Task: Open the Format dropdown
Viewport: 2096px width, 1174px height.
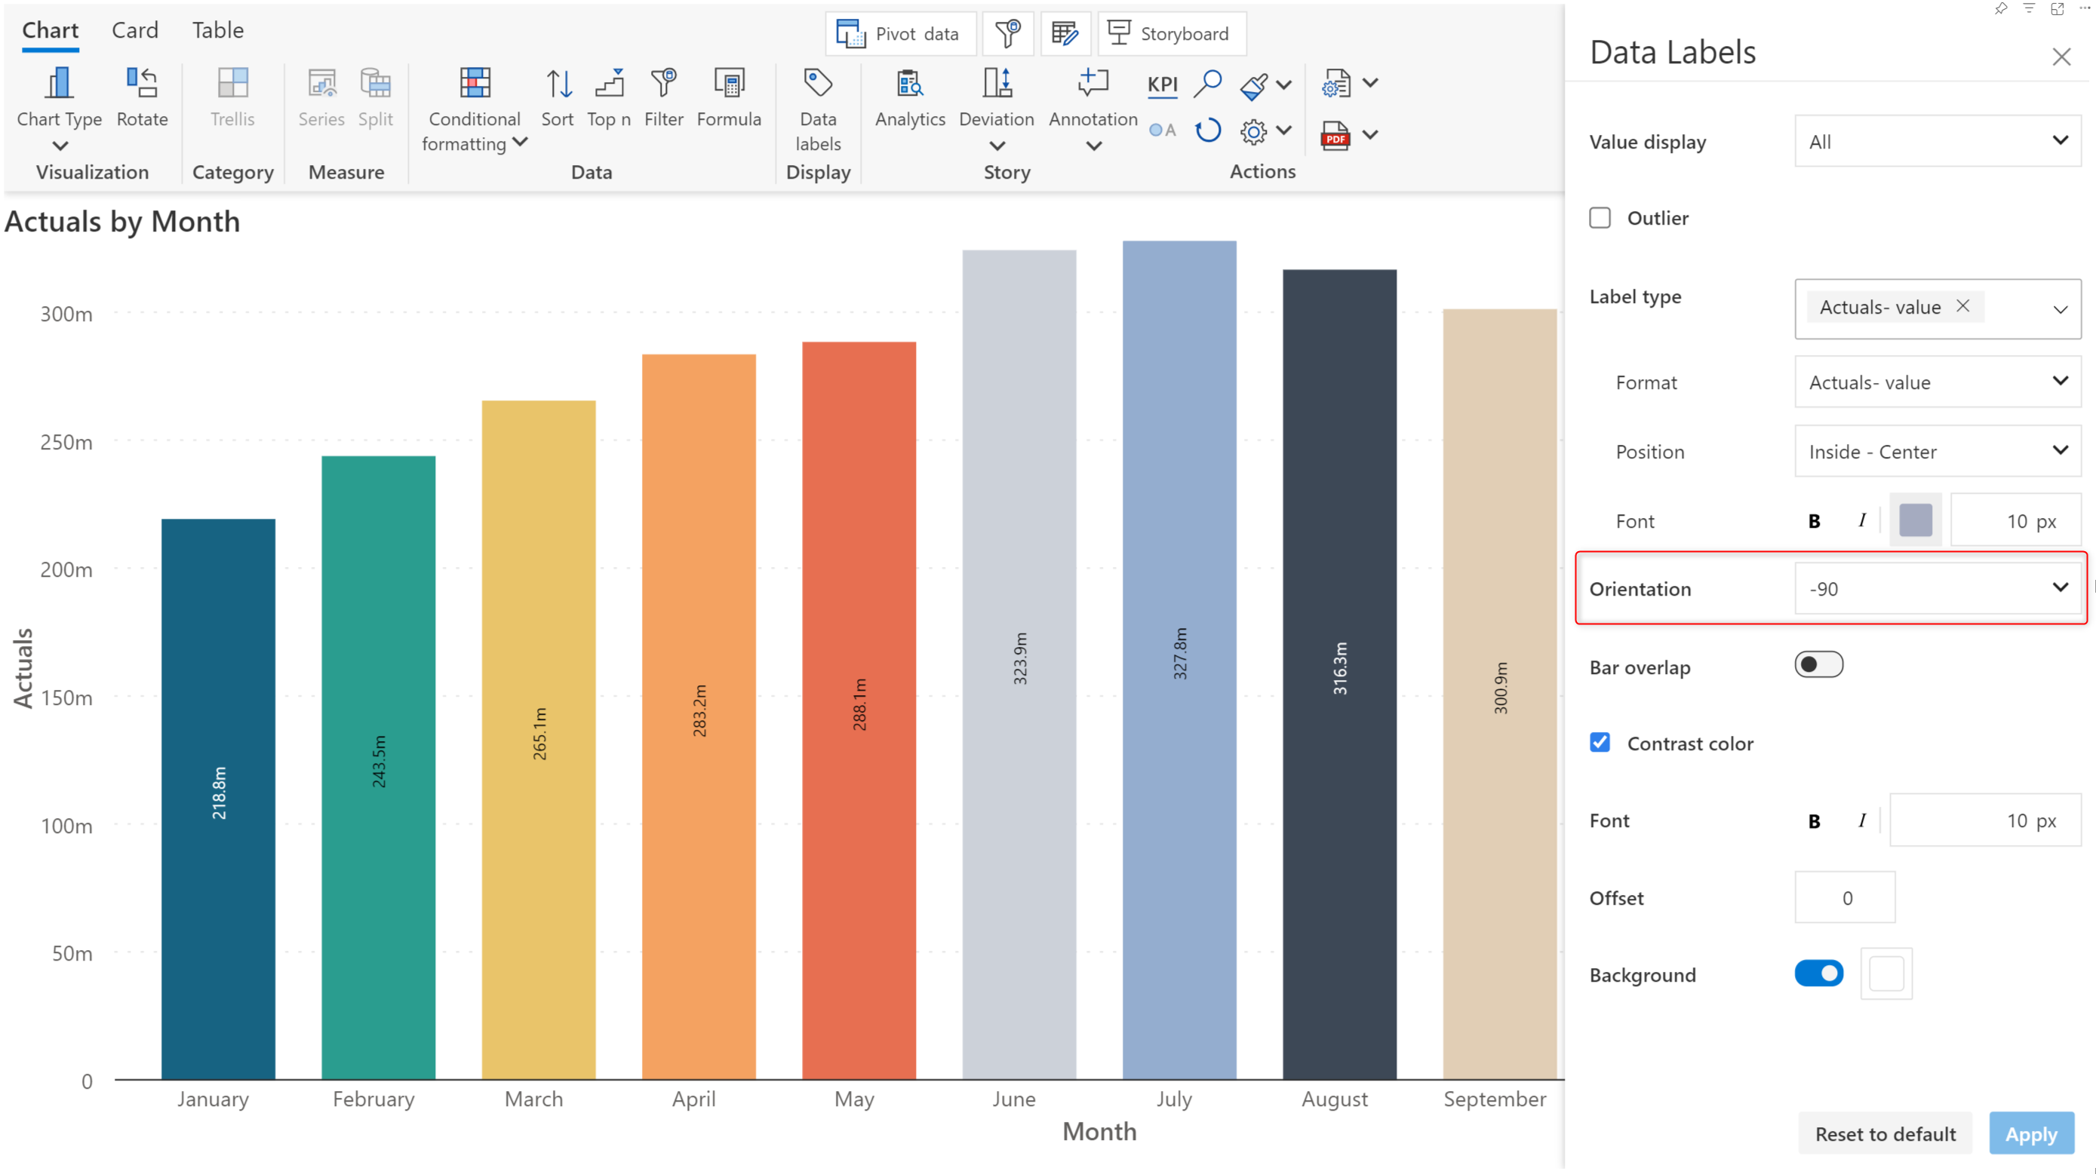Action: [1938, 382]
